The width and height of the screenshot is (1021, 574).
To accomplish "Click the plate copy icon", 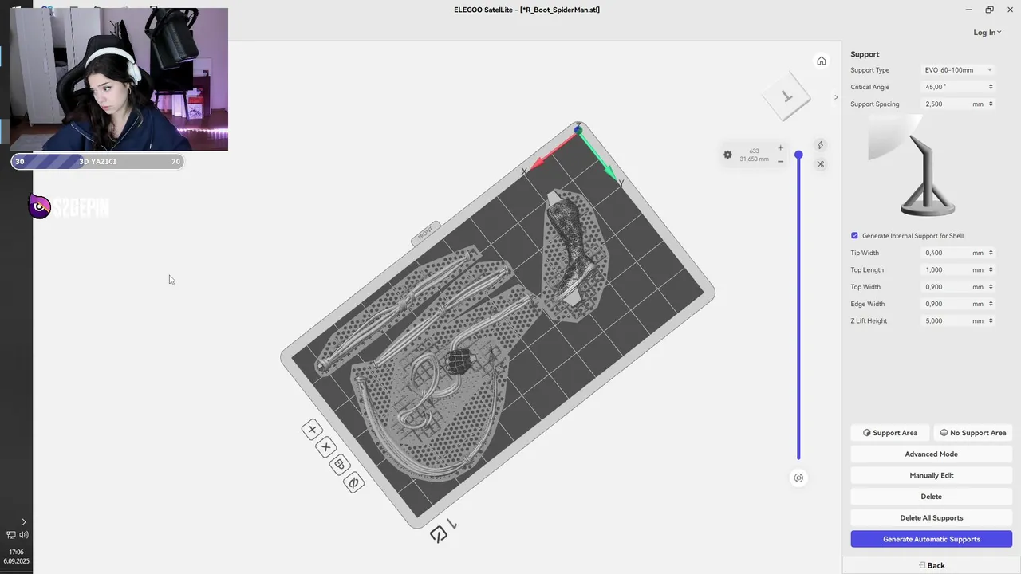I will (x=340, y=465).
